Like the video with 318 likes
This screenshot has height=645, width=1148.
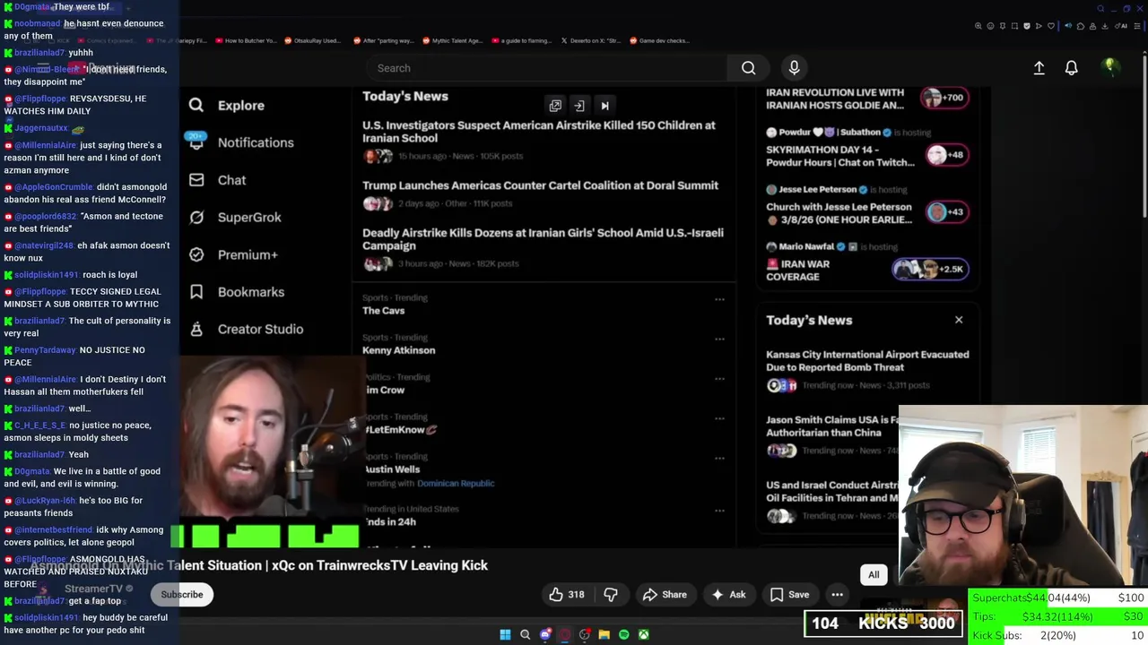coord(567,595)
